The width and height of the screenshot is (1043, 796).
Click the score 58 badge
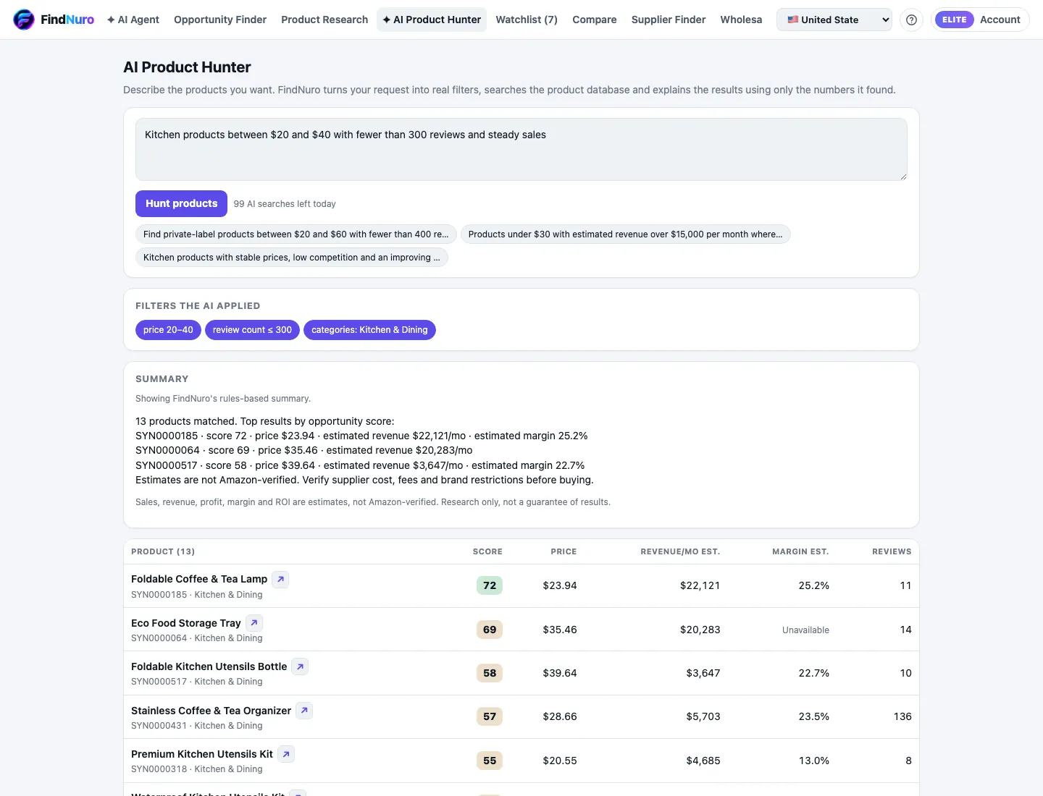(490, 673)
